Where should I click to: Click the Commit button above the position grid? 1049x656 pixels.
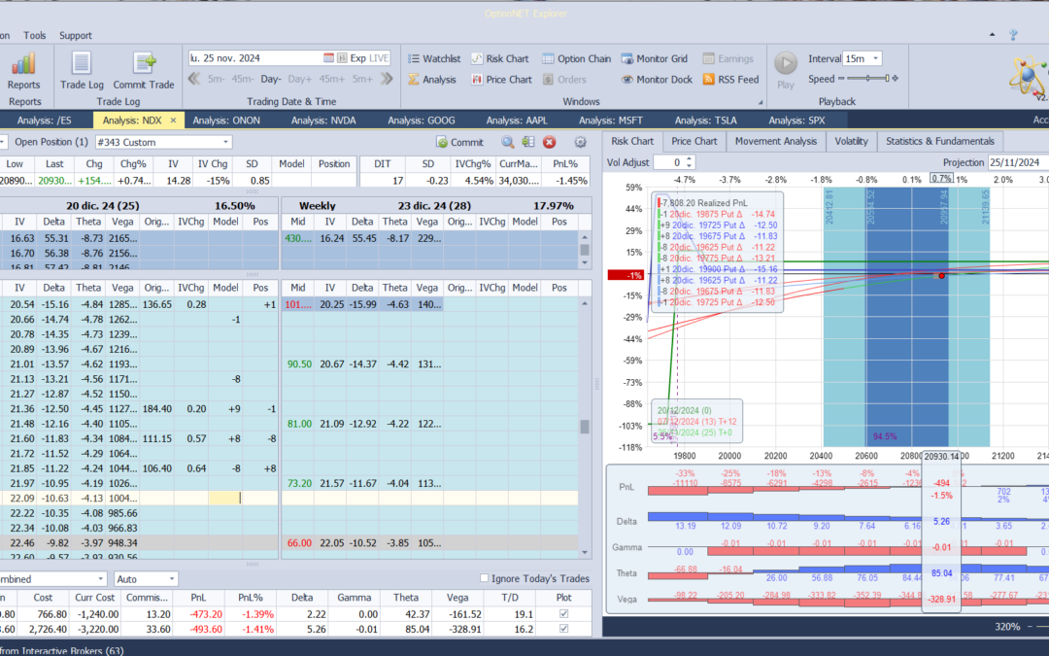click(458, 142)
